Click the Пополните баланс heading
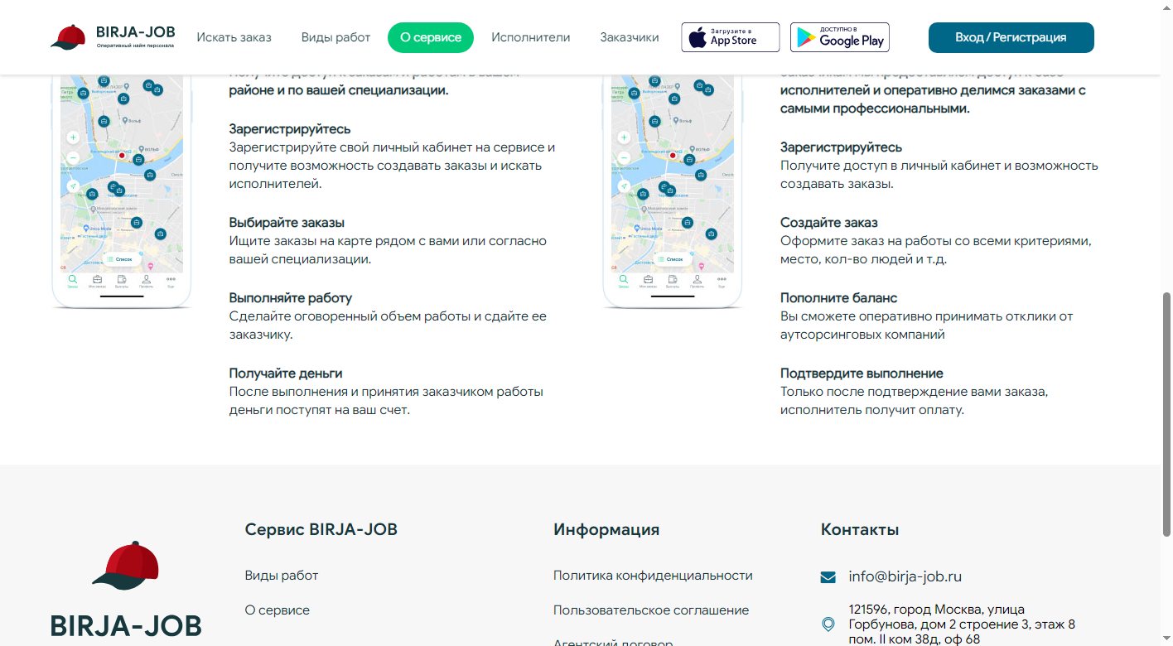This screenshot has height=646, width=1173. 839,298
